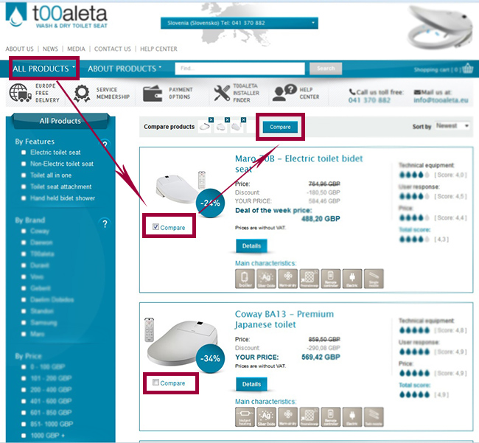Click the Coway BA13 product image
Screen dimensions: 479x443
(181, 341)
